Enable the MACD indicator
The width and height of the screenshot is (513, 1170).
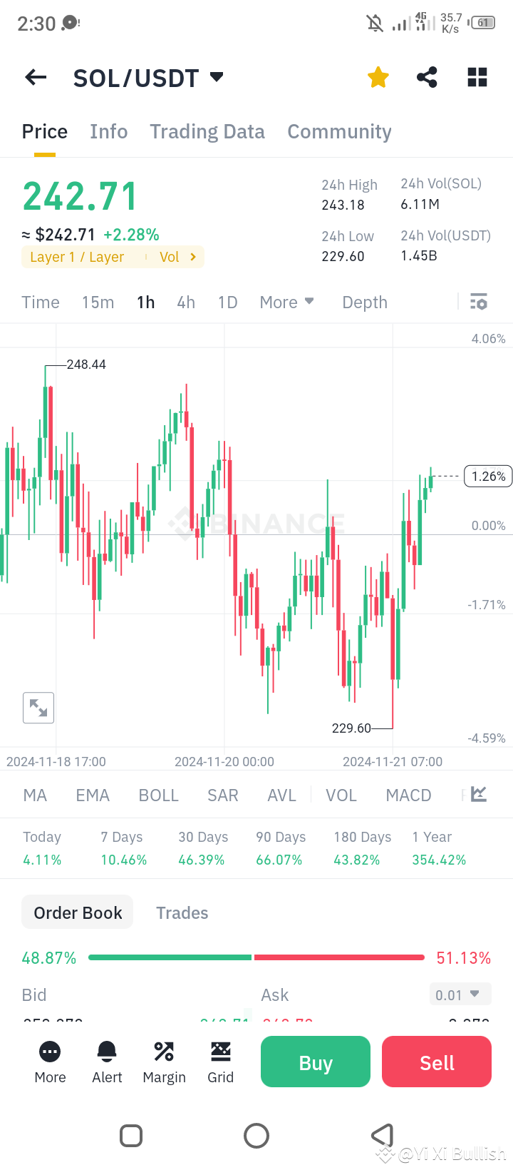point(408,795)
